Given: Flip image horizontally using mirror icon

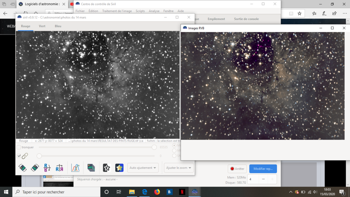Looking at the screenshot, I should [x=59, y=168].
